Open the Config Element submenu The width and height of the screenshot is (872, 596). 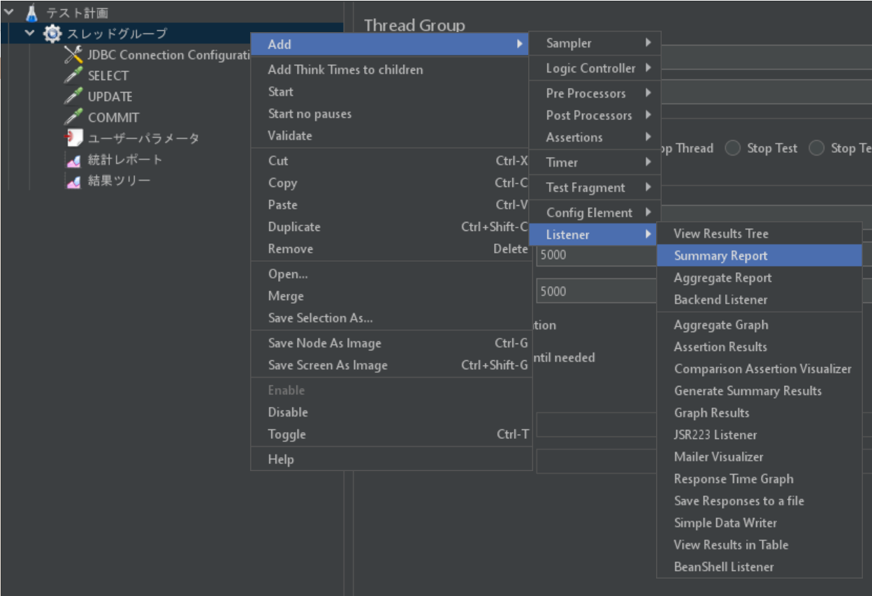point(595,213)
